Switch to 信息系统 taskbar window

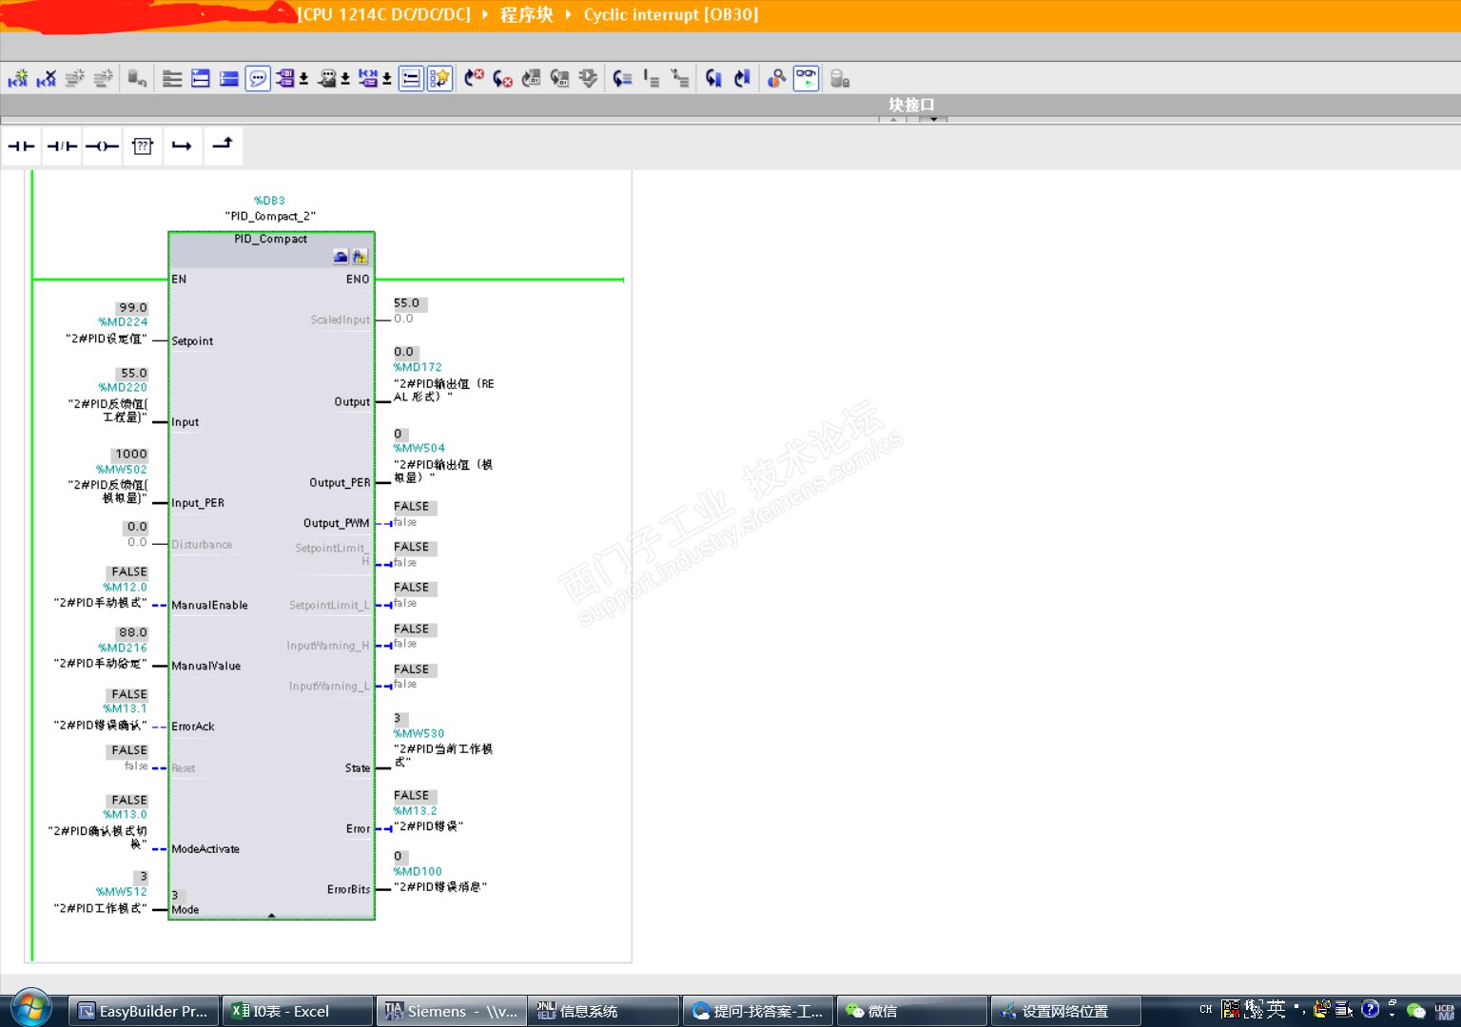(604, 1011)
